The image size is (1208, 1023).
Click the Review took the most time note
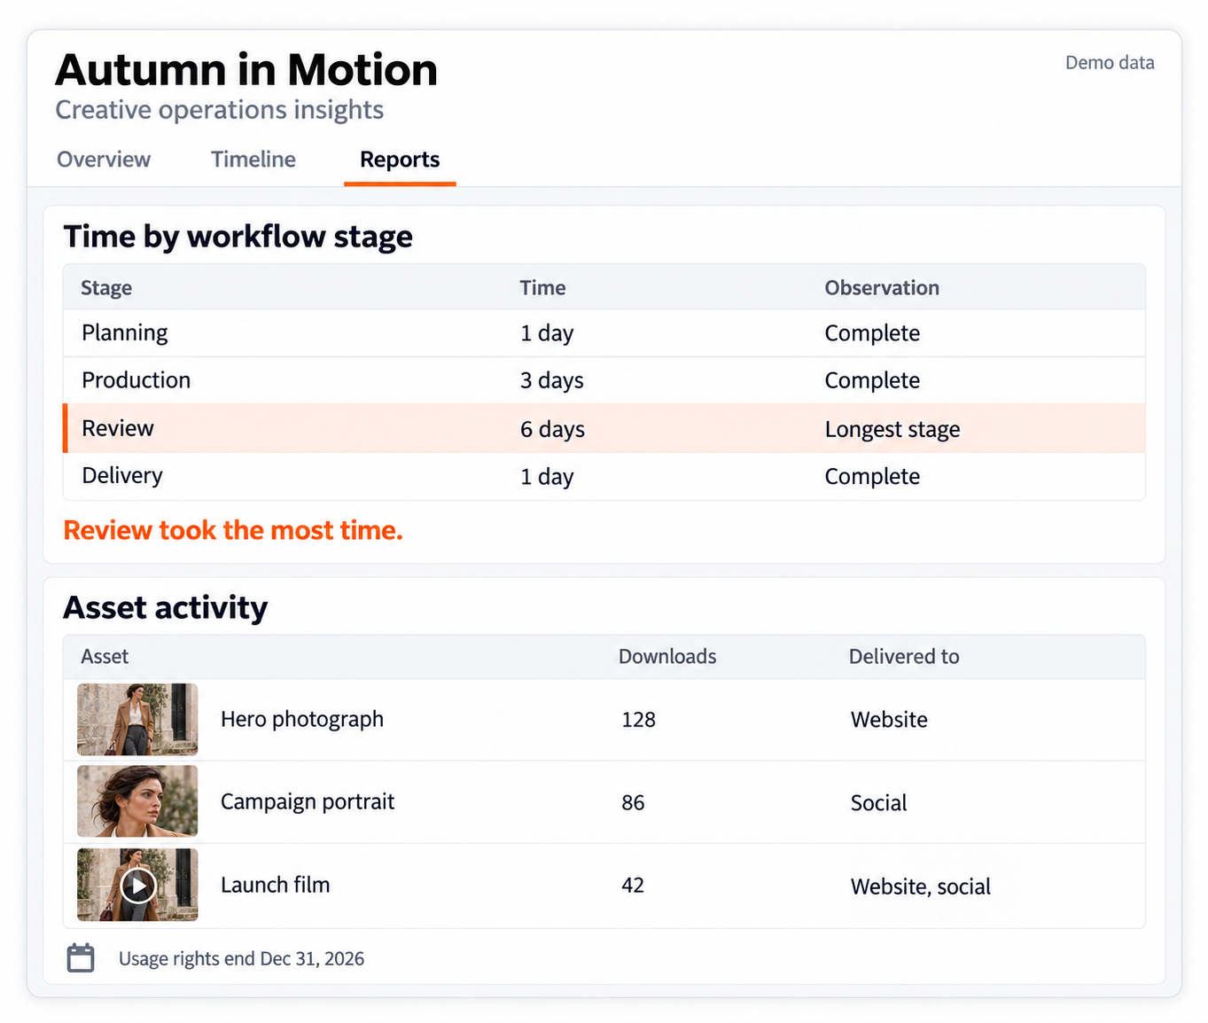coord(233,530)
